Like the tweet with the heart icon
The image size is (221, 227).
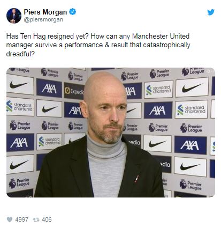pos(10,219)
